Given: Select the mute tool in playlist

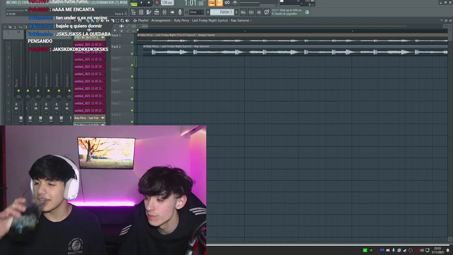Looking at the screenshot, I should [x=103, y=21].
